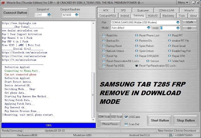Click 'Hardware:sc8830' in status bar

coord(27,135)
